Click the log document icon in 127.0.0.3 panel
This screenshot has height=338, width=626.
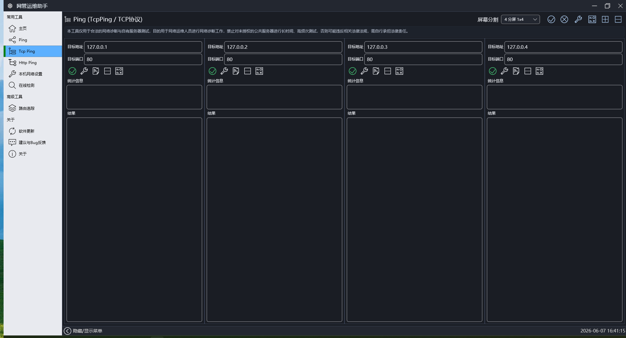coord(376,71)
